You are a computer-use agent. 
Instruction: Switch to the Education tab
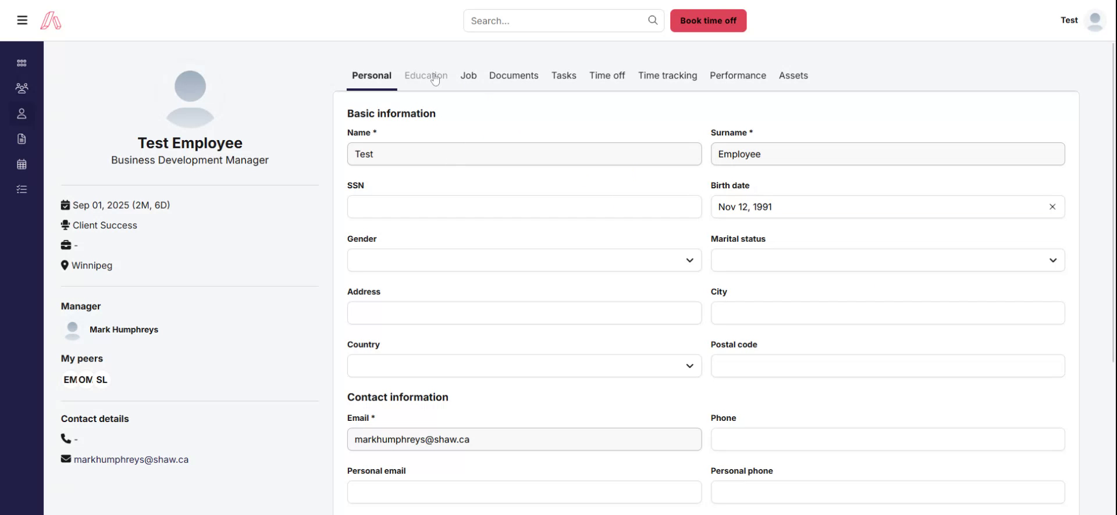(426, 76)
